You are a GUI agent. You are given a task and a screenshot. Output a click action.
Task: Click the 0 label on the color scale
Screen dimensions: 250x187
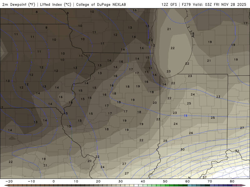[53, 181]
